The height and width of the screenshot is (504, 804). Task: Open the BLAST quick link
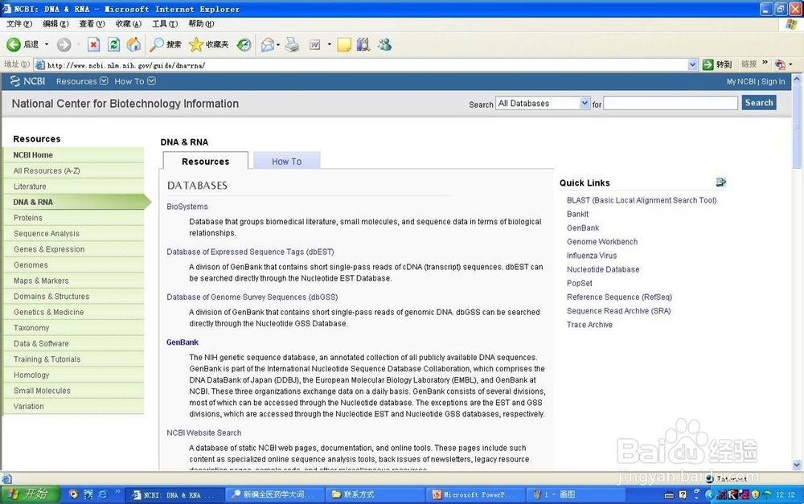(x=642, y=200)
